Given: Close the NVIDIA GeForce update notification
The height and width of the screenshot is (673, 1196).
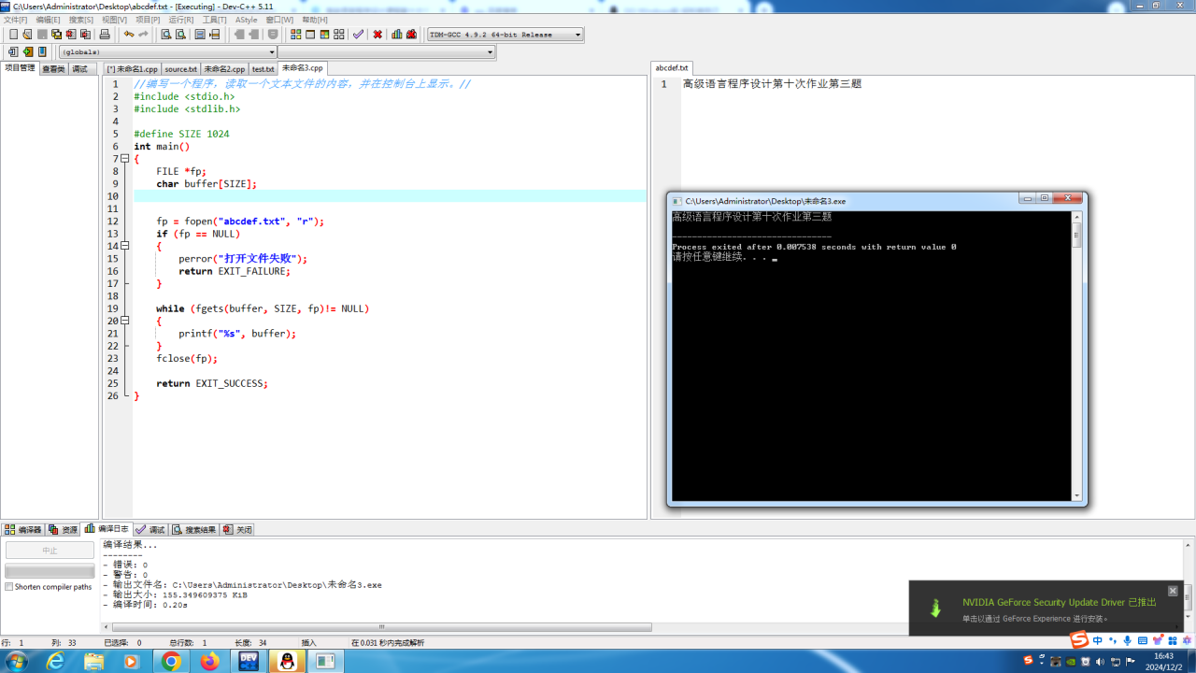Looking at the screenshot, I should 1173,591.
